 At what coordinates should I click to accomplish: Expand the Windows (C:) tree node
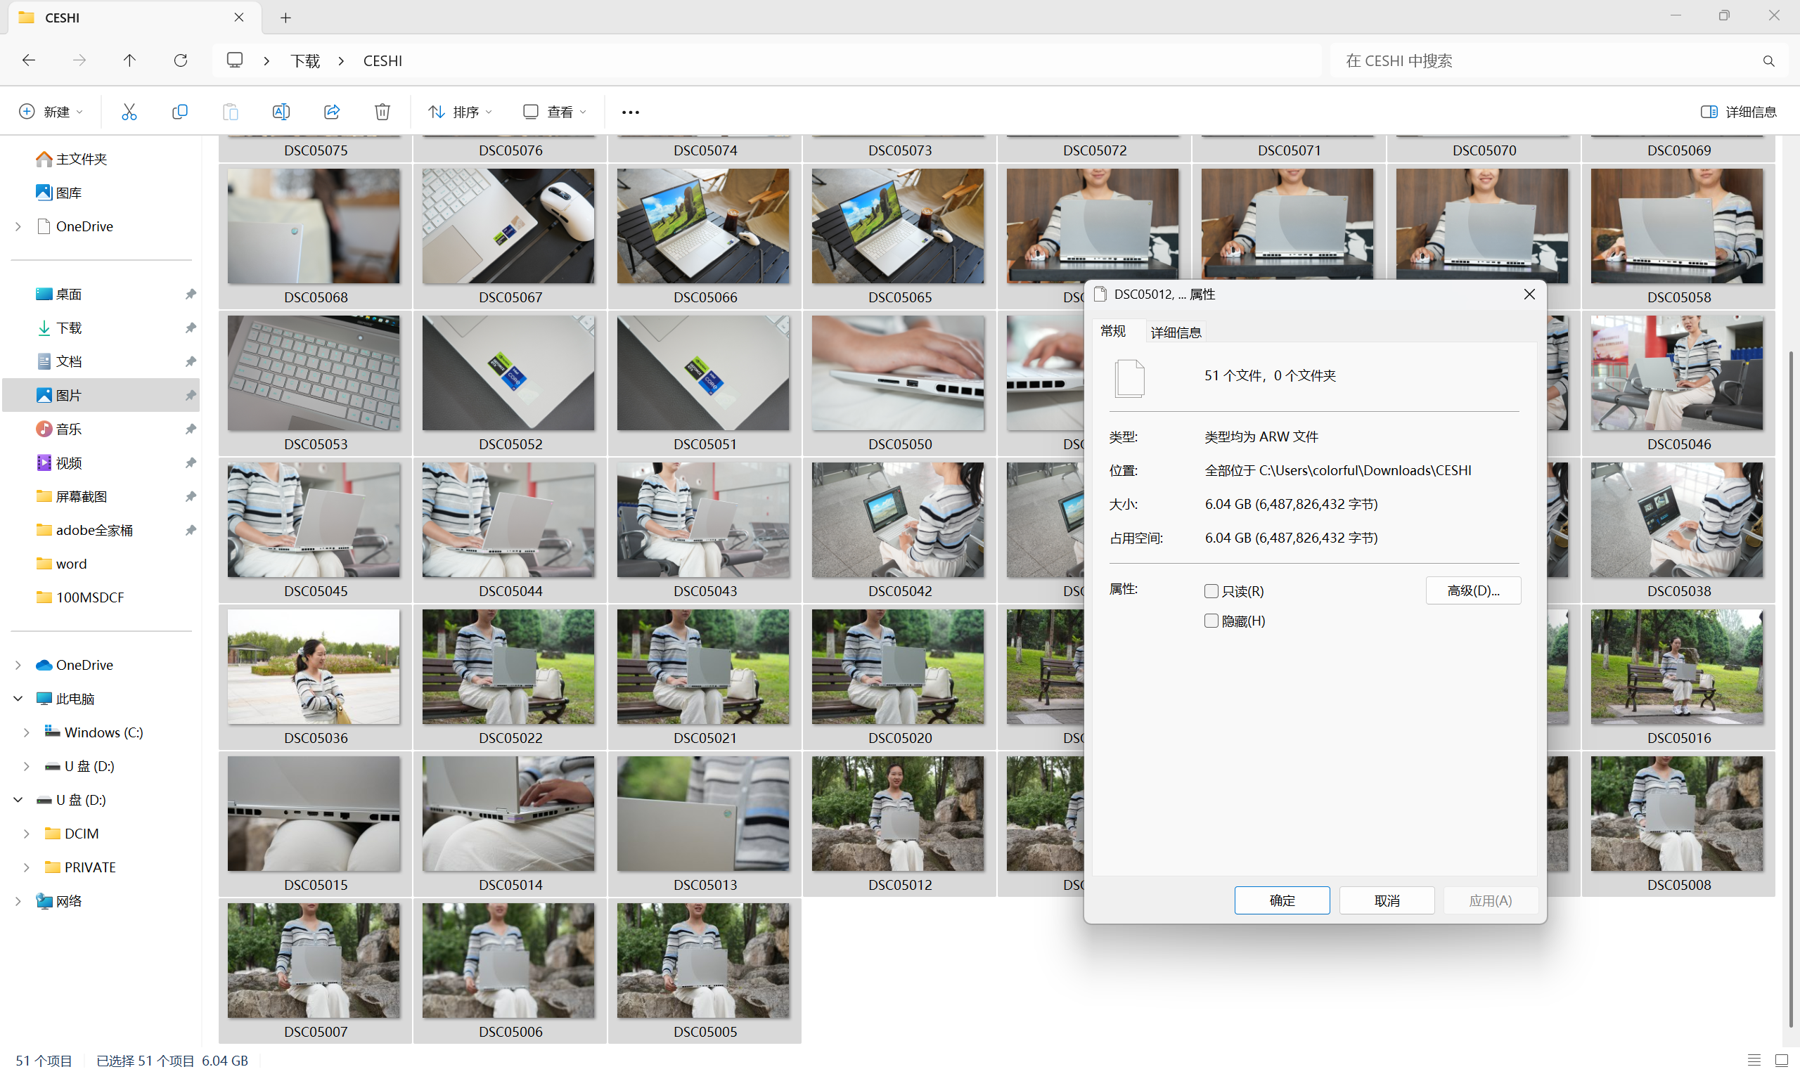pos(27,732)
